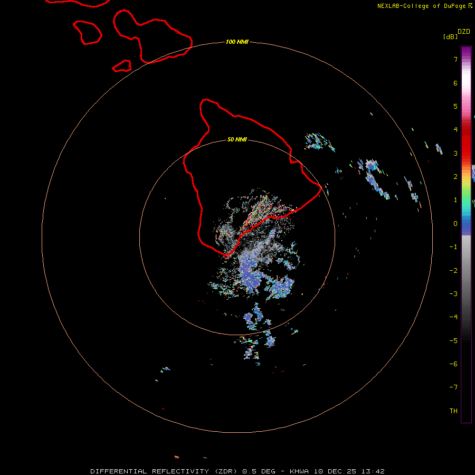Click the DZD color scale title
Viewport: 475px width, 475px height.
pyautogui.click(x=464, y=32)
